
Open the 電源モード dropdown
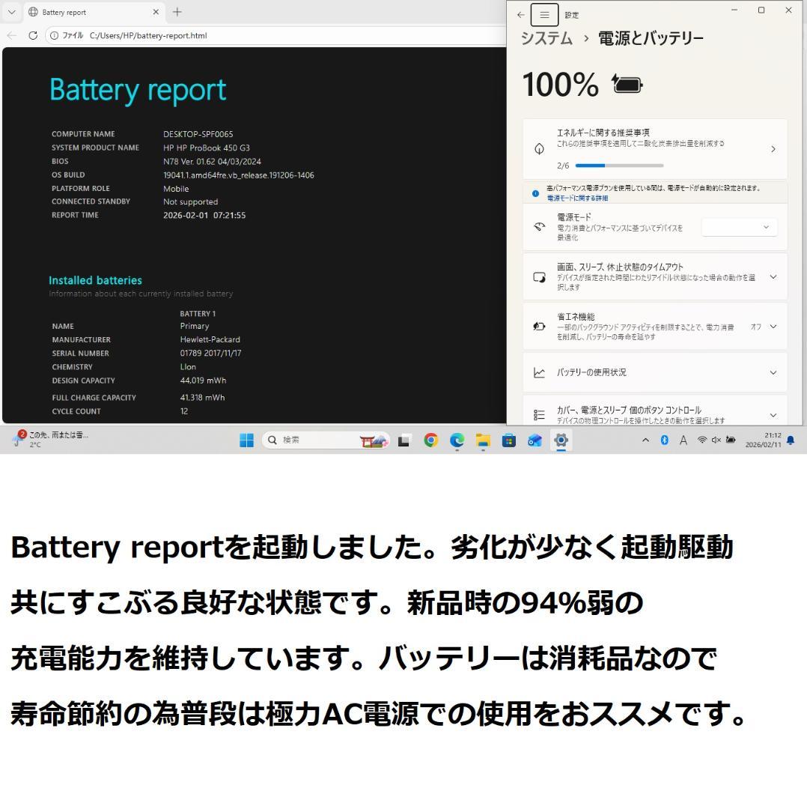coord(738,226)
